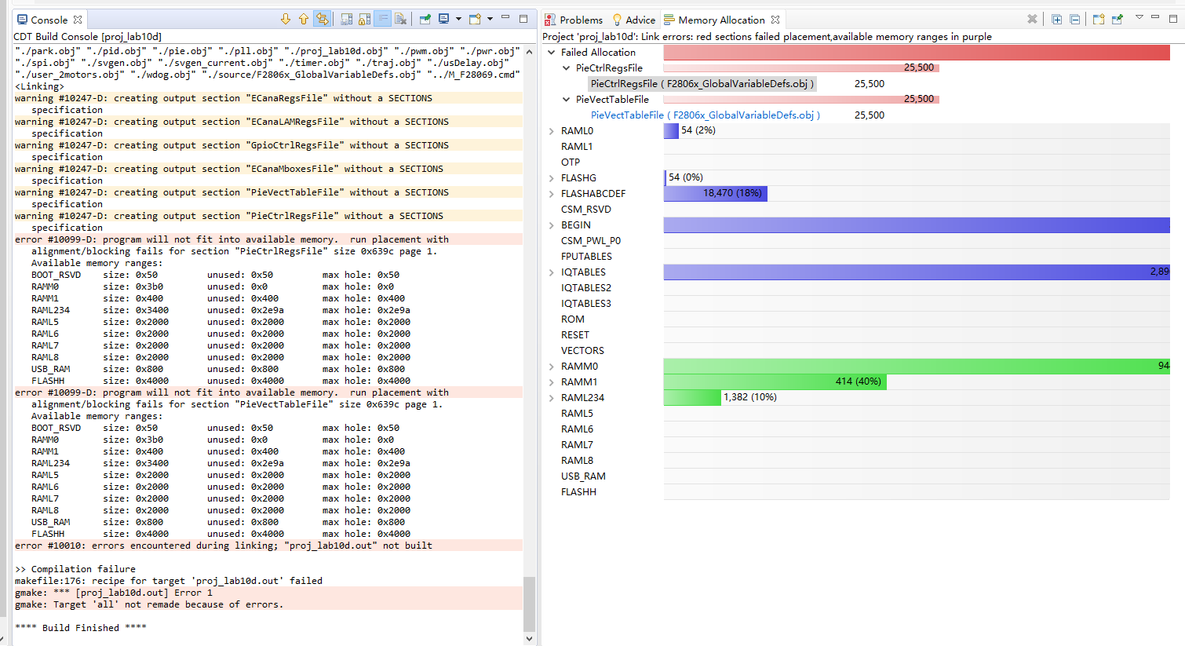
Task: Click the Previous Error up arrow icon
Action: [304, 20]
